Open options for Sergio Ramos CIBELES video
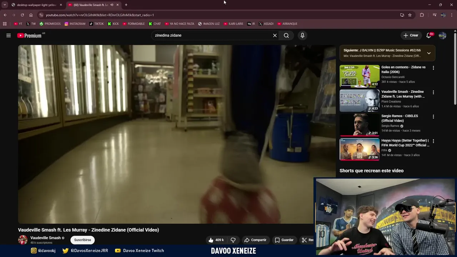 433,117
